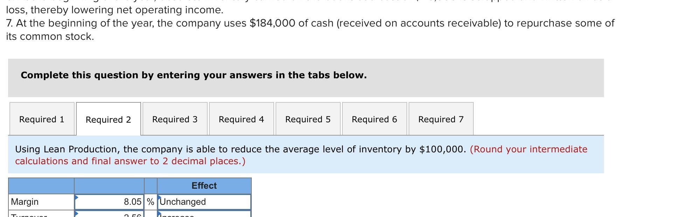This screenshot has height=217, width=695.
Task: Open the Required 3 tab
Action: 175,119
